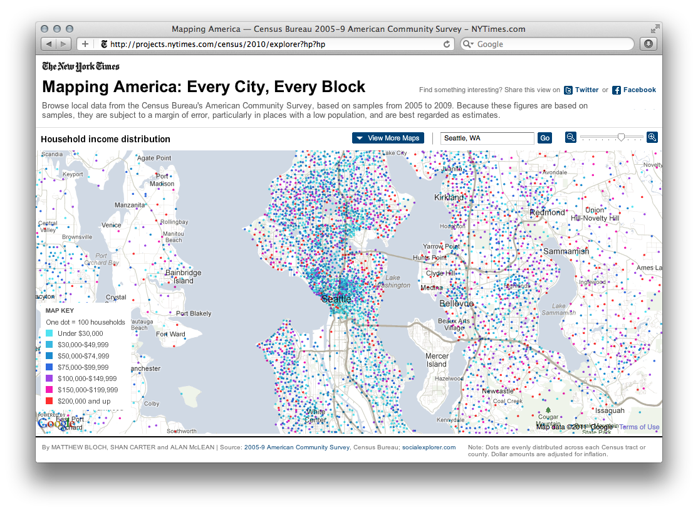
Task: Open downloads via the down-arrow icon
Action: click(x=648, y=44)
